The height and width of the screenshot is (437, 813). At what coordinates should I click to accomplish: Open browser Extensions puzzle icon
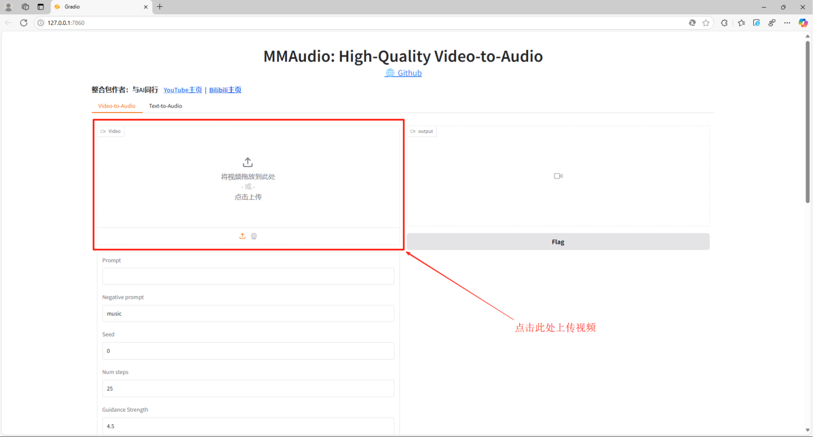[x=724, y=23]
